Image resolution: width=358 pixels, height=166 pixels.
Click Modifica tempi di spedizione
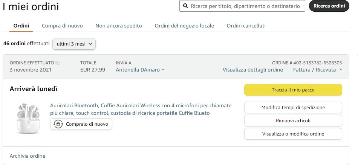293,107
